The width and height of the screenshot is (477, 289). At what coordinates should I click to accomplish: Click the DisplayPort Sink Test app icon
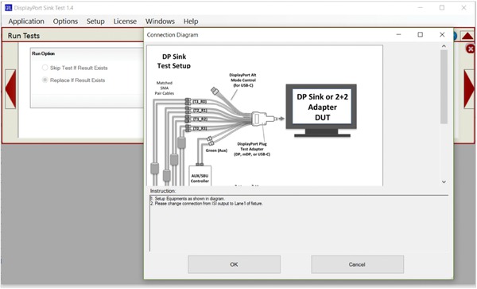(8, 8)
